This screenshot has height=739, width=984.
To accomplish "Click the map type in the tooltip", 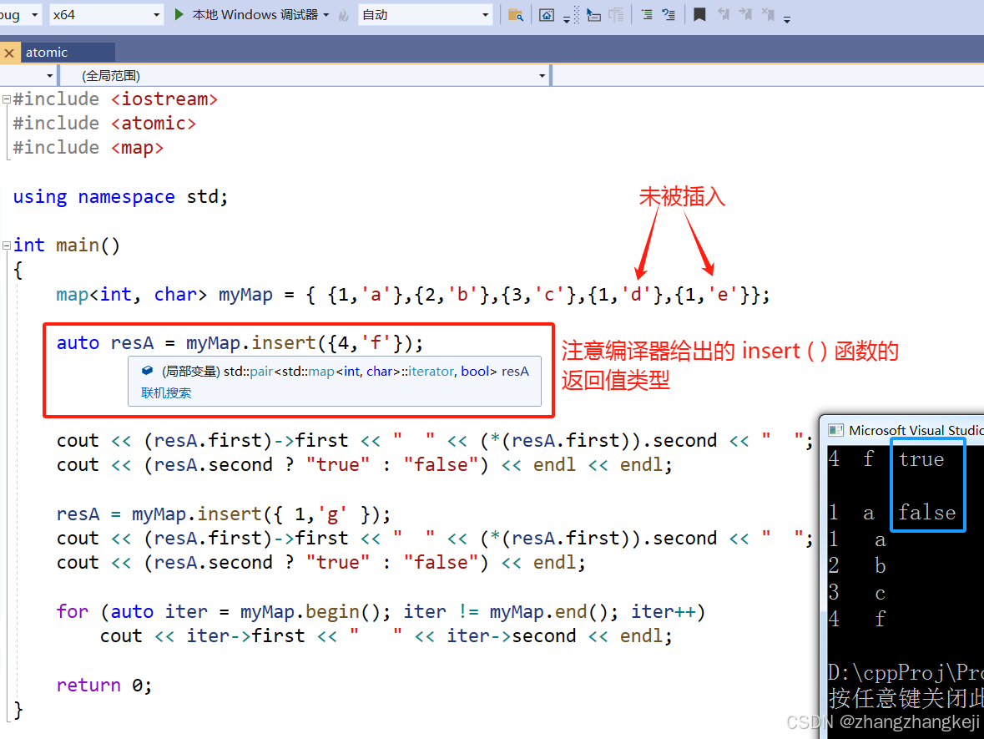I will (x=321, y=371).
